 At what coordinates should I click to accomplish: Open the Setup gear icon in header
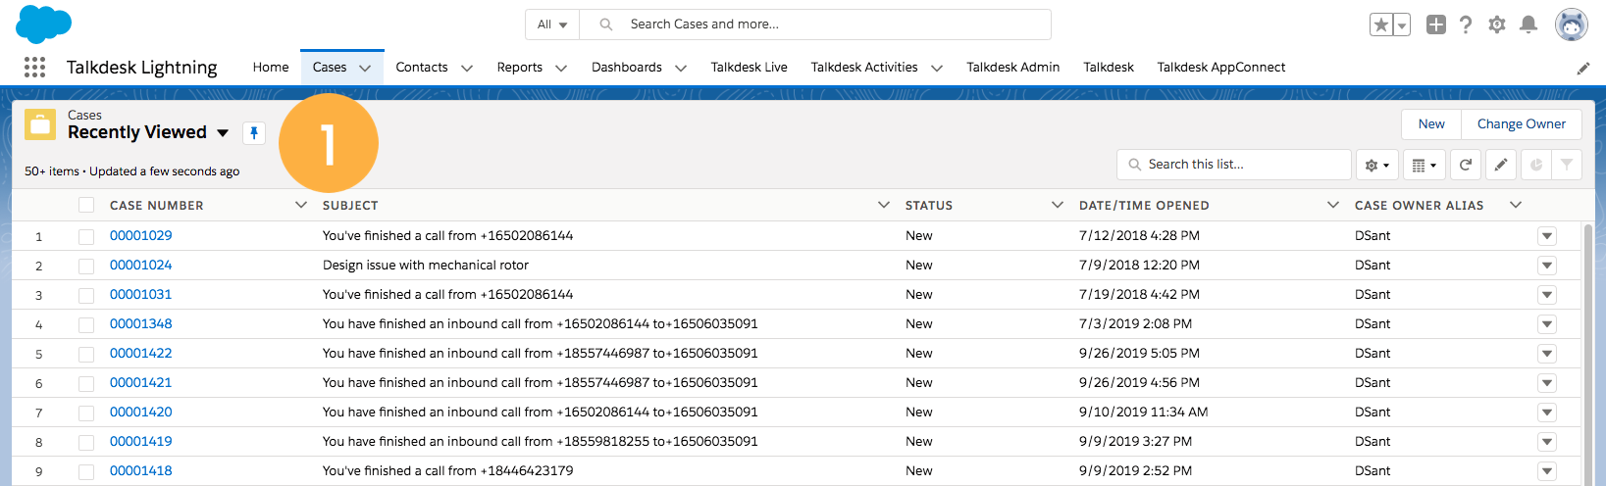coord(1497,24)
